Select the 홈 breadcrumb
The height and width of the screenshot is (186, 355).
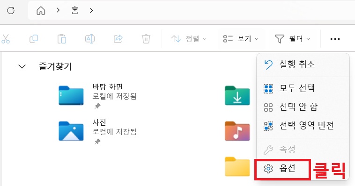(75, 10)
